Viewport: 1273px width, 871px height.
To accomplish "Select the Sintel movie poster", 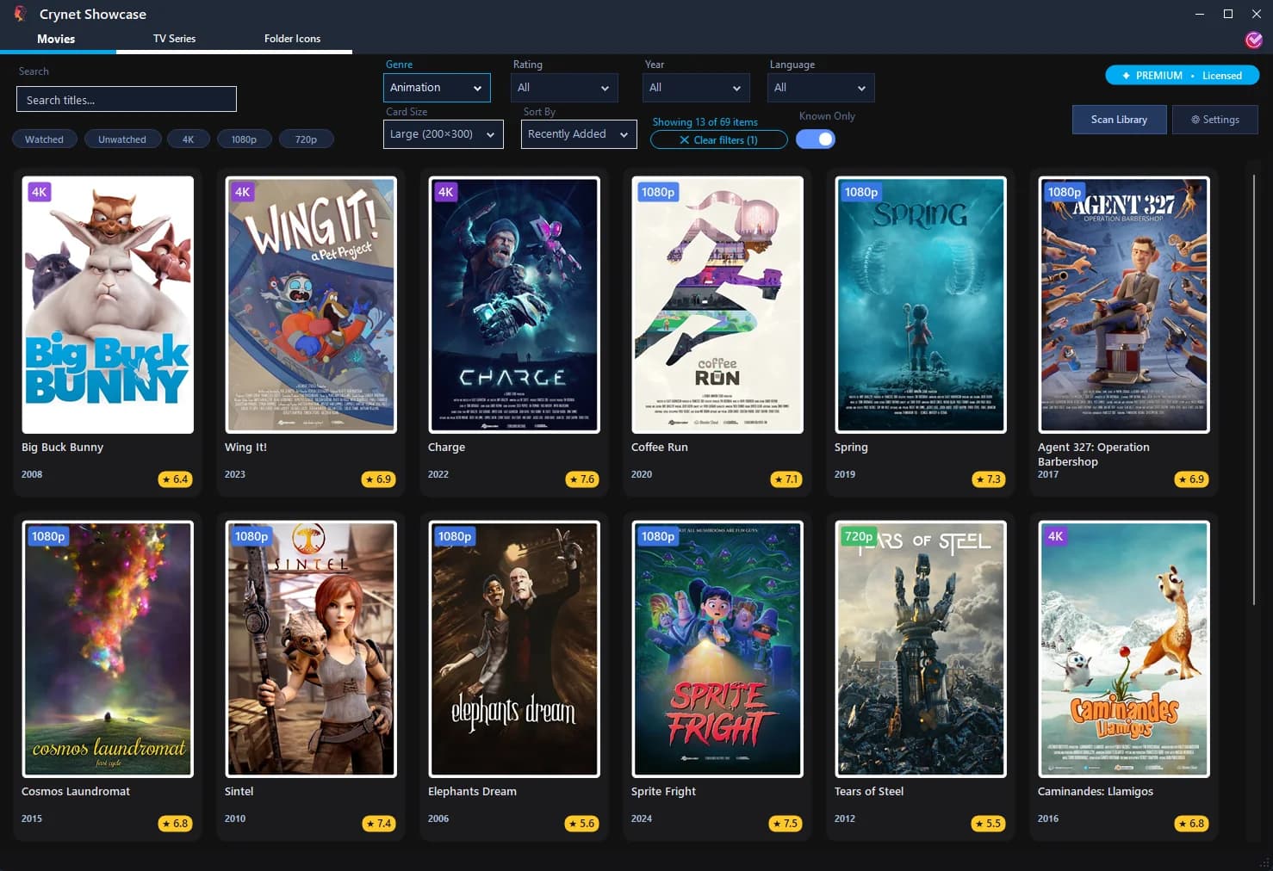I will pyautogui.click(x=311, y=649).
